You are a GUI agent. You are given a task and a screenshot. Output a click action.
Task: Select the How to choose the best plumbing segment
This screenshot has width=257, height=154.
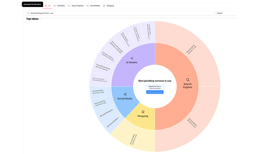(x=100, y=80)
